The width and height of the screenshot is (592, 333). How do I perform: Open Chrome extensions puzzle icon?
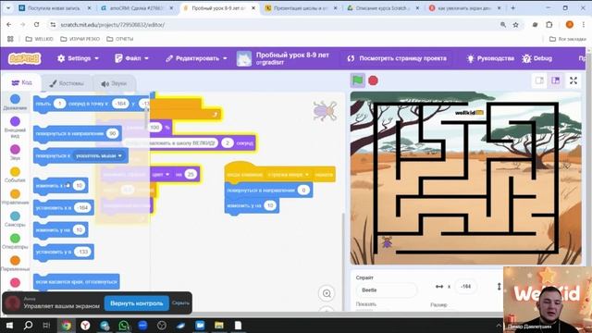coord(549,25)
